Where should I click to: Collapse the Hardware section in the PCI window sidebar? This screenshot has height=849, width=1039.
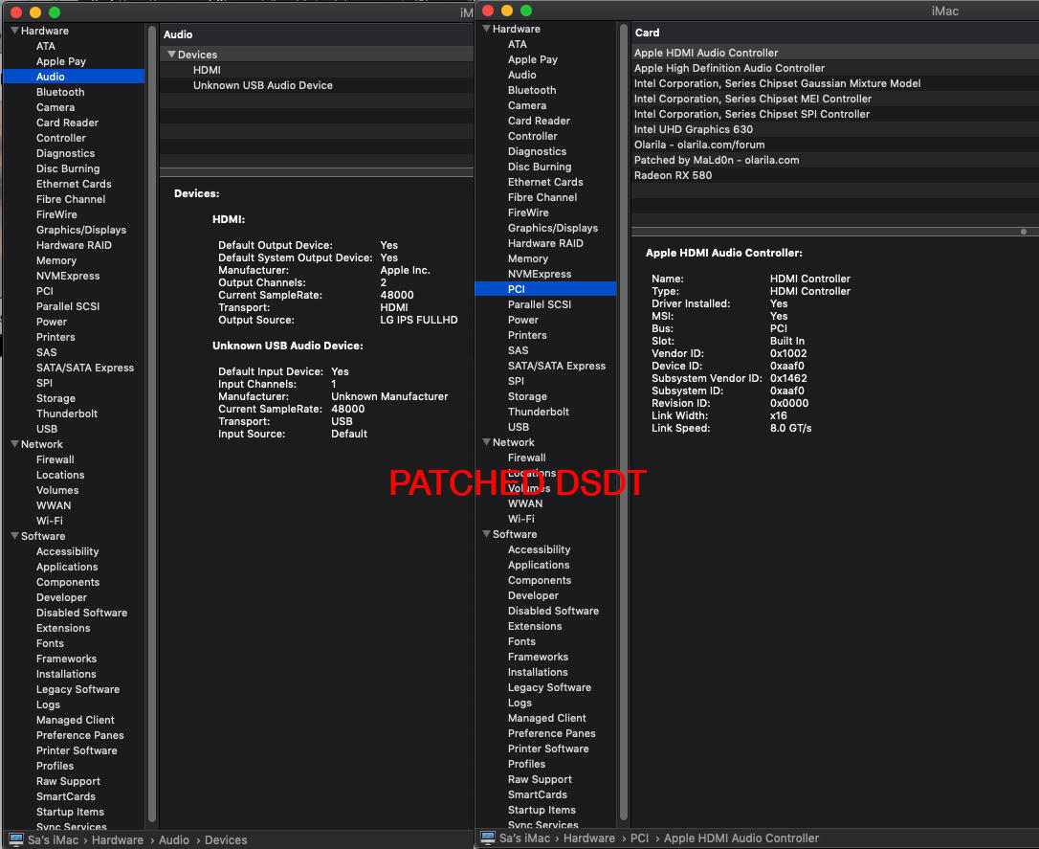click(x=486, y=29)
